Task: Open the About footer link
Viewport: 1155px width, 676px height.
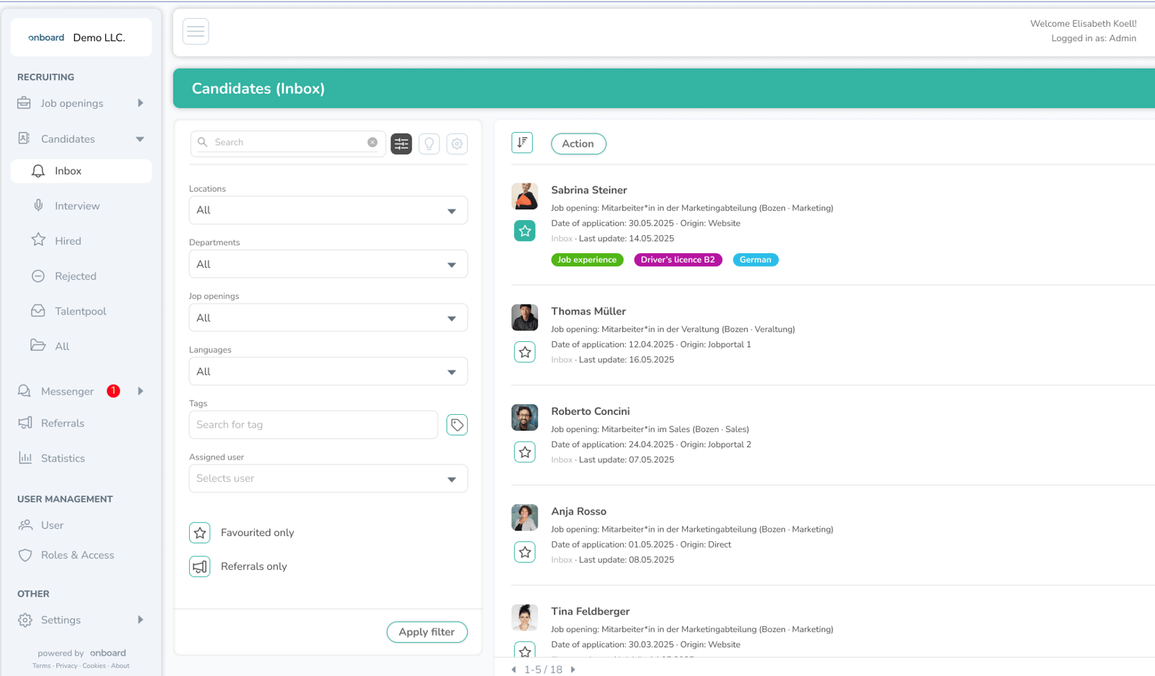Action: (x=121, y=666)
